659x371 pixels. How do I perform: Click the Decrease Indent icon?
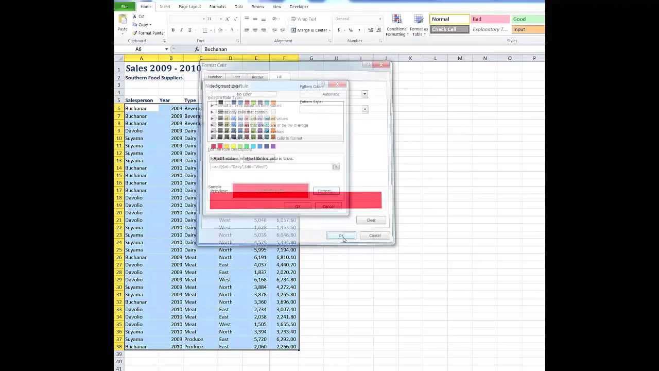[x=274, y=30]
